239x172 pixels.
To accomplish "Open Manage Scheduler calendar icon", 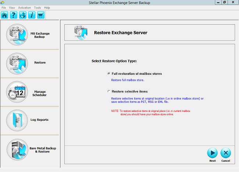I will click(17, 92).
